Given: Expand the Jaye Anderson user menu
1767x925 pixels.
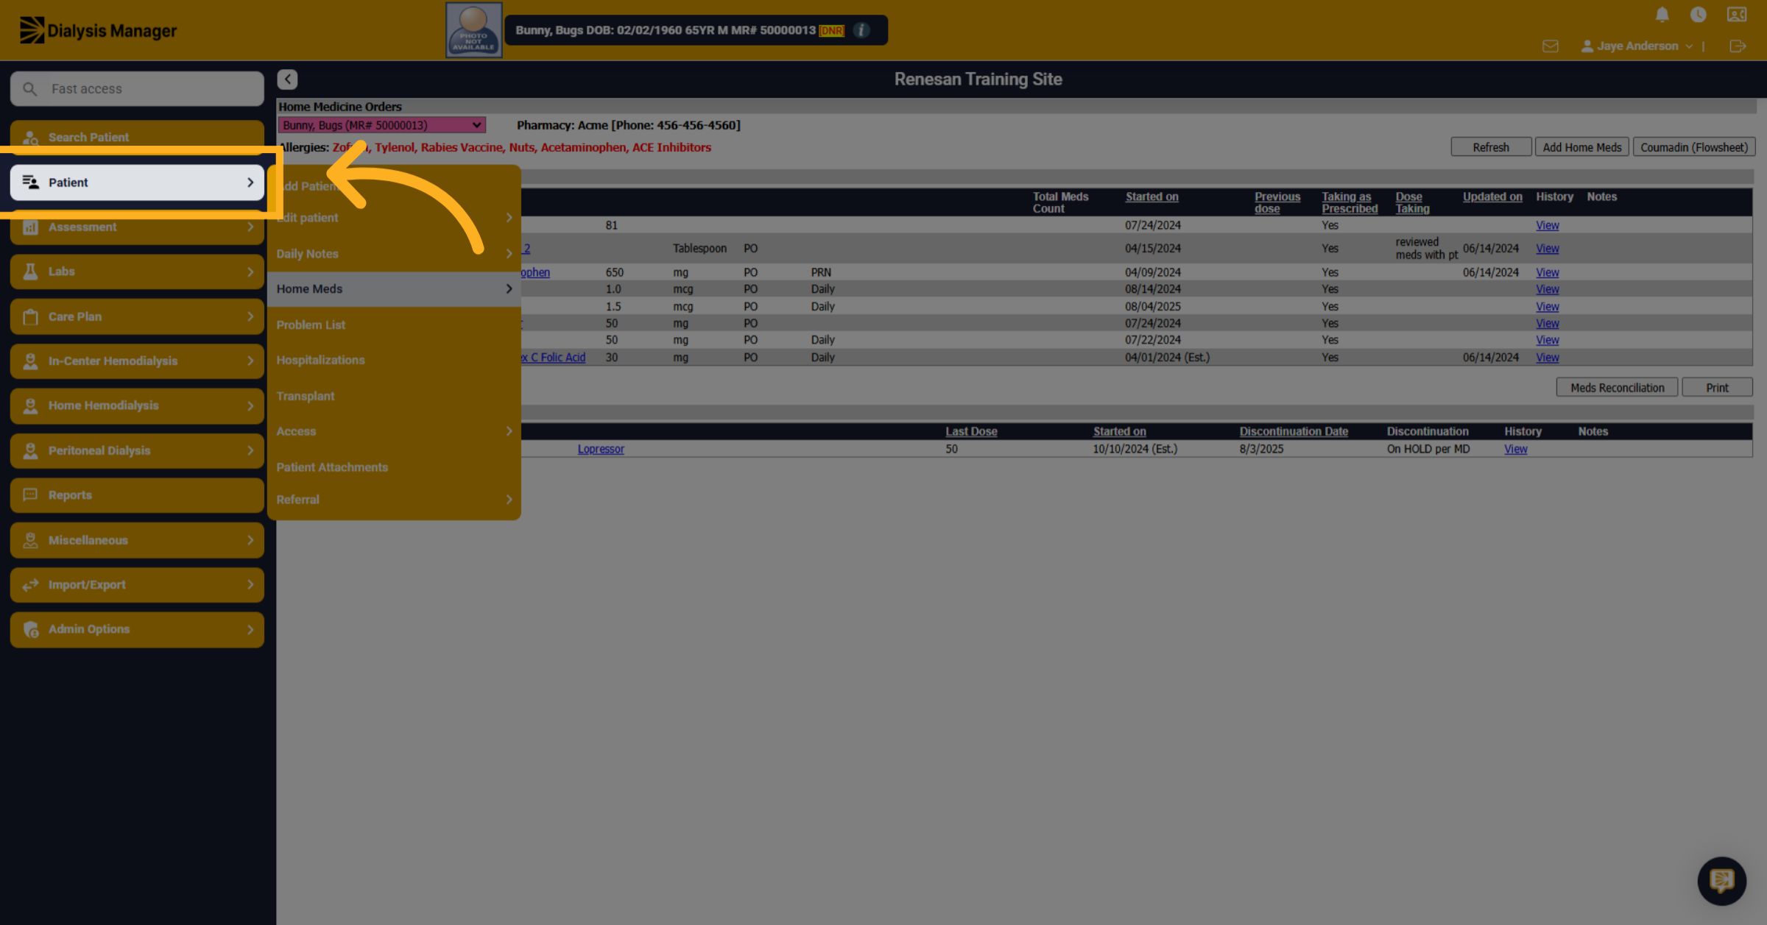Looking at the screenshot, I should tap(1637, 46).
